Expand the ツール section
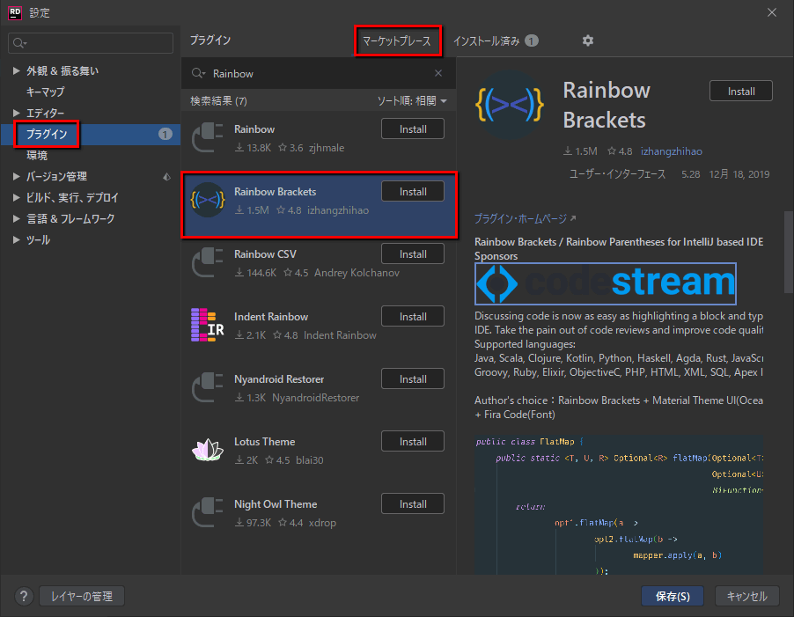 [16, 240]
